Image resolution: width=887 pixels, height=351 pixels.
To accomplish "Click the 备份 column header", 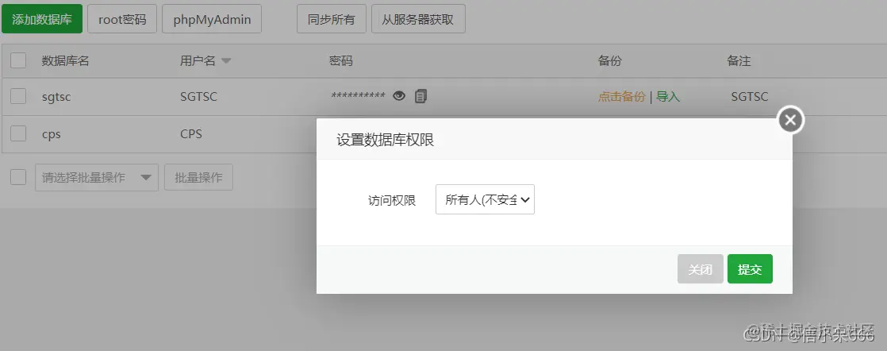I will (610, 61).
